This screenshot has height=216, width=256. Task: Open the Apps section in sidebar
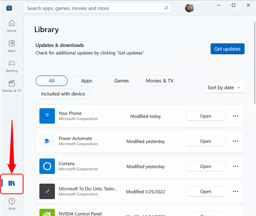tap(11, 46)
